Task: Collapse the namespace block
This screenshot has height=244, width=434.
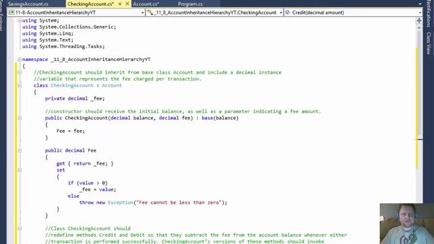Action: tap(20, 60)
